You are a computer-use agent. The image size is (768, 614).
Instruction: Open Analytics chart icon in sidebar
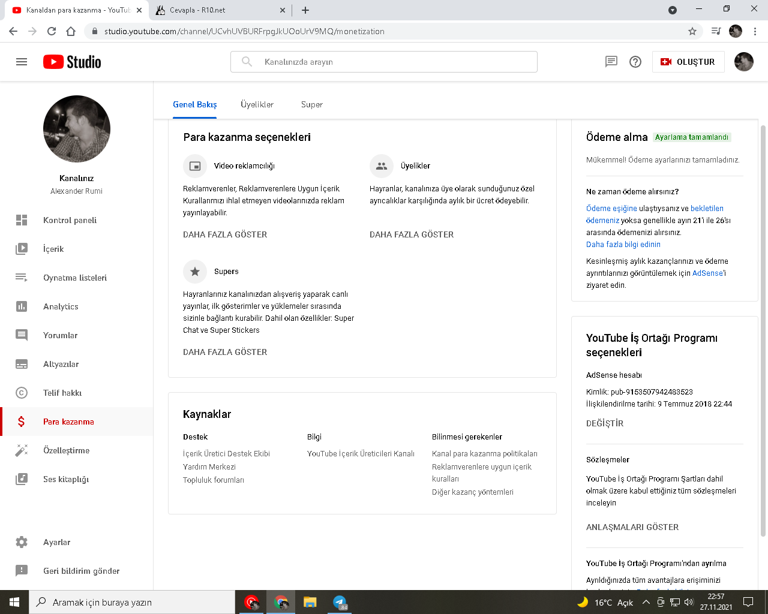point(22,306)
